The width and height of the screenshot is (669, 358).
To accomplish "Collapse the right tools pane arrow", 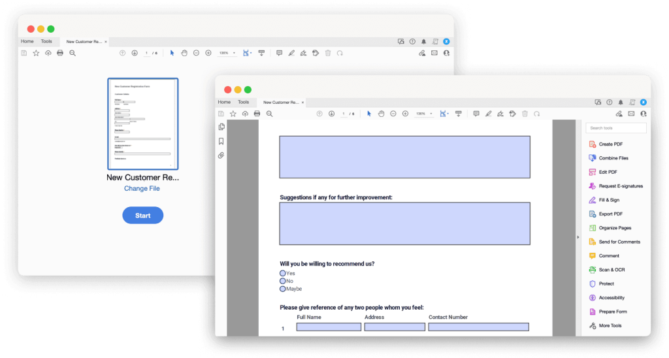I will [578, 237].
